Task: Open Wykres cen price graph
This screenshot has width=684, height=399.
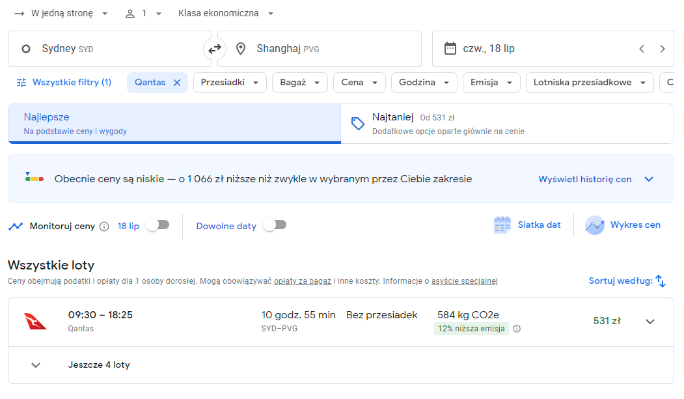Action: [x=623, y=225]
